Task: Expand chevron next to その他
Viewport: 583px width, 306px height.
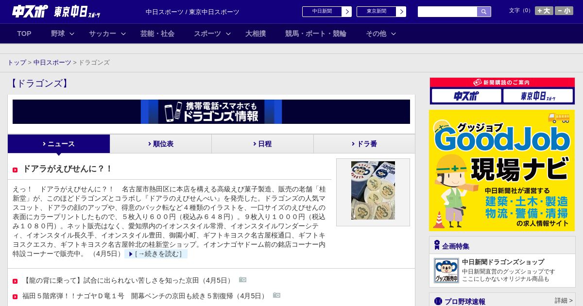Action: (x=394, y=34)
